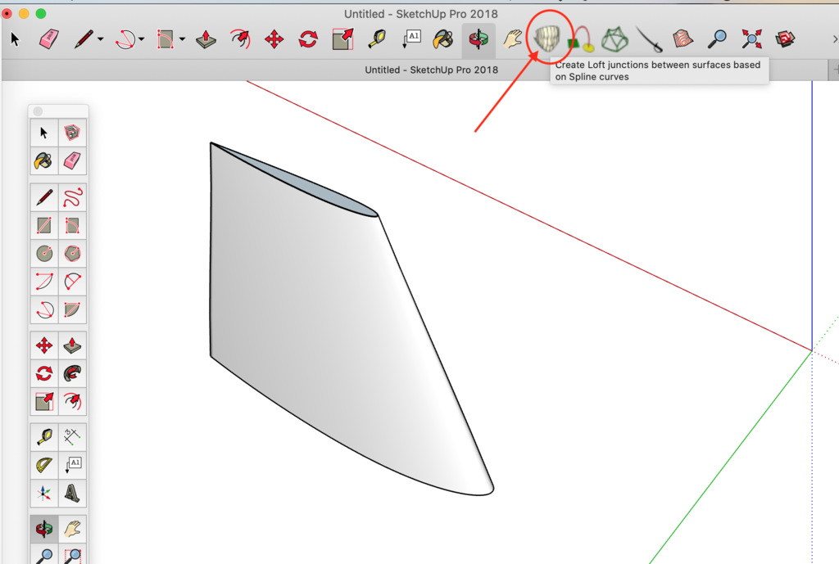The width and height of the screenshot is (839, 564).
Task: Choose the Freehand squiggle drawing tool
Action: (72, 197)
